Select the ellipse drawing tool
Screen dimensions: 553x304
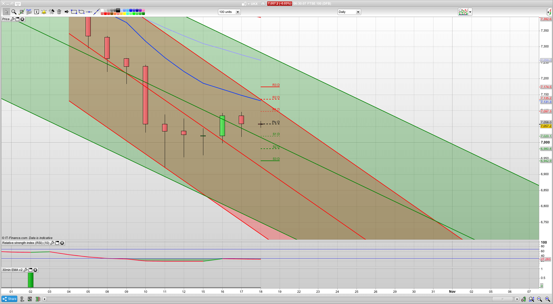pyautogui.click(x=81, y=12)
